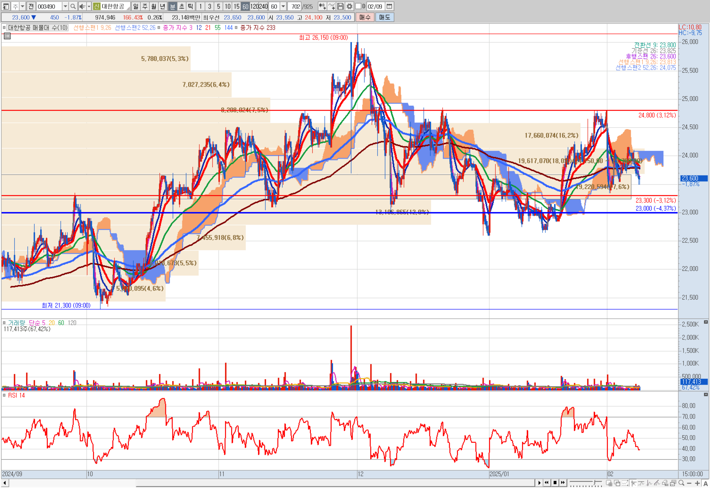Click the speaker sound alert icon
The width and height of the screenshot is (710, 488).
pos(82,6)
